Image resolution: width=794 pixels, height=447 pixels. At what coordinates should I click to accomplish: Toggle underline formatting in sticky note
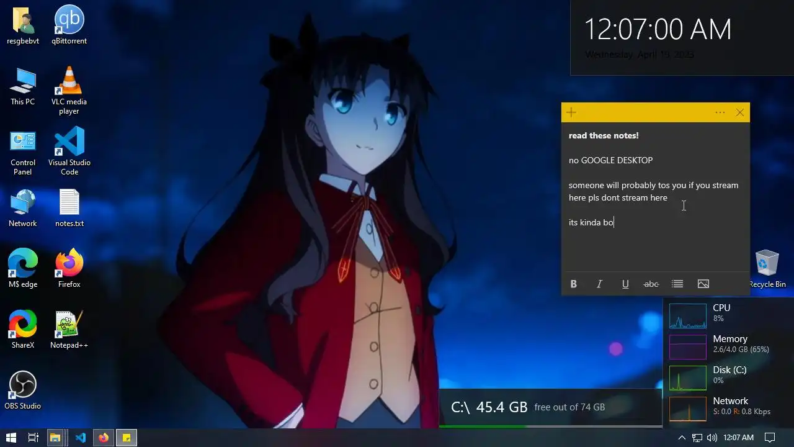[625, 284]
